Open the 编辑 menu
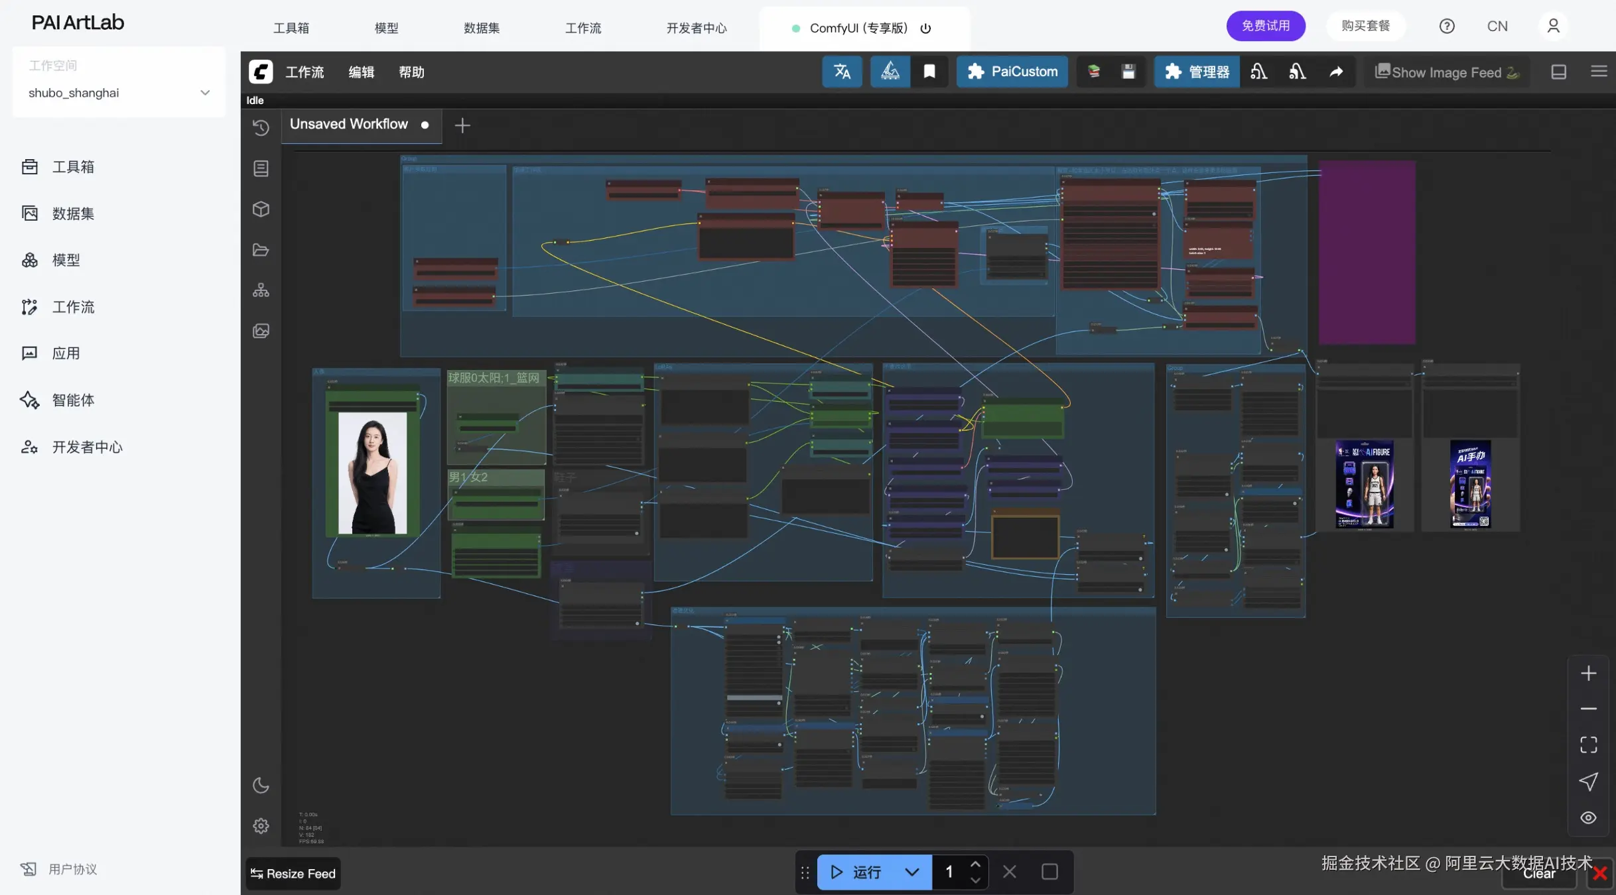This screenshot has width=1616, height=895. pyautogui.click(x=361, y=72)
